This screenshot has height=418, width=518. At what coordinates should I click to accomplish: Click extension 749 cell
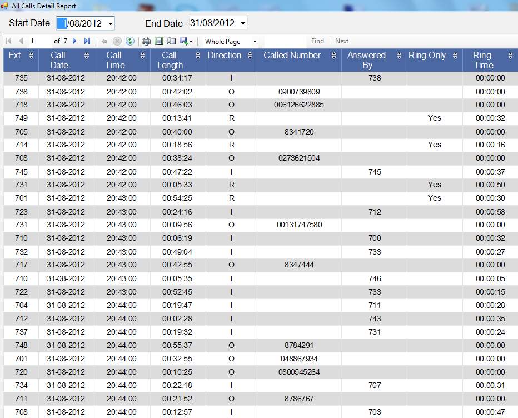coord(21,118)
